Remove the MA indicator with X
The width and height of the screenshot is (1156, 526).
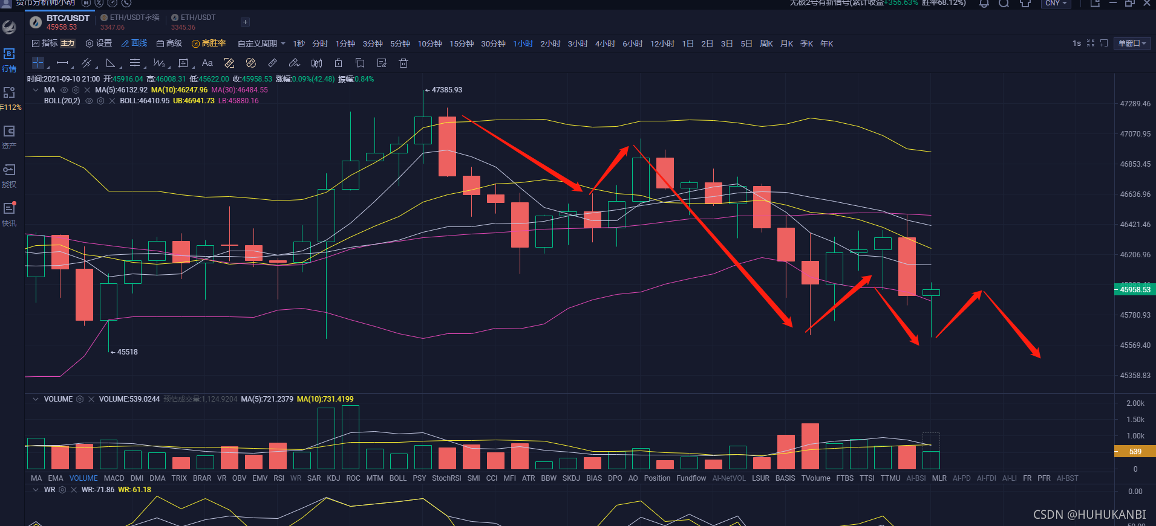pos(87,90)
